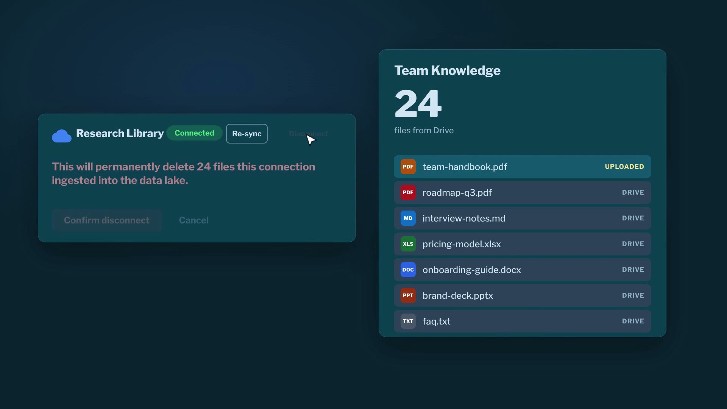Select the brand-deck.pptx file name
This screenshot has height=409, width=727.
(x=458, y=295)
